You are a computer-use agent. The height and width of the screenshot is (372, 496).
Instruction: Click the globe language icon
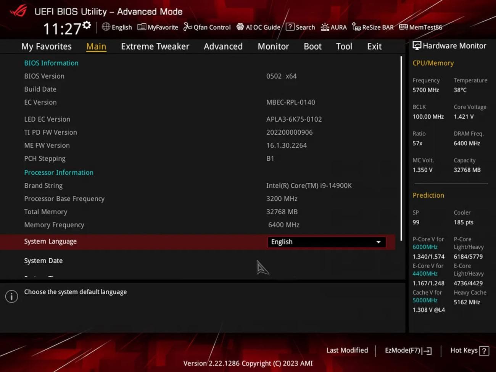pos(106,27)
